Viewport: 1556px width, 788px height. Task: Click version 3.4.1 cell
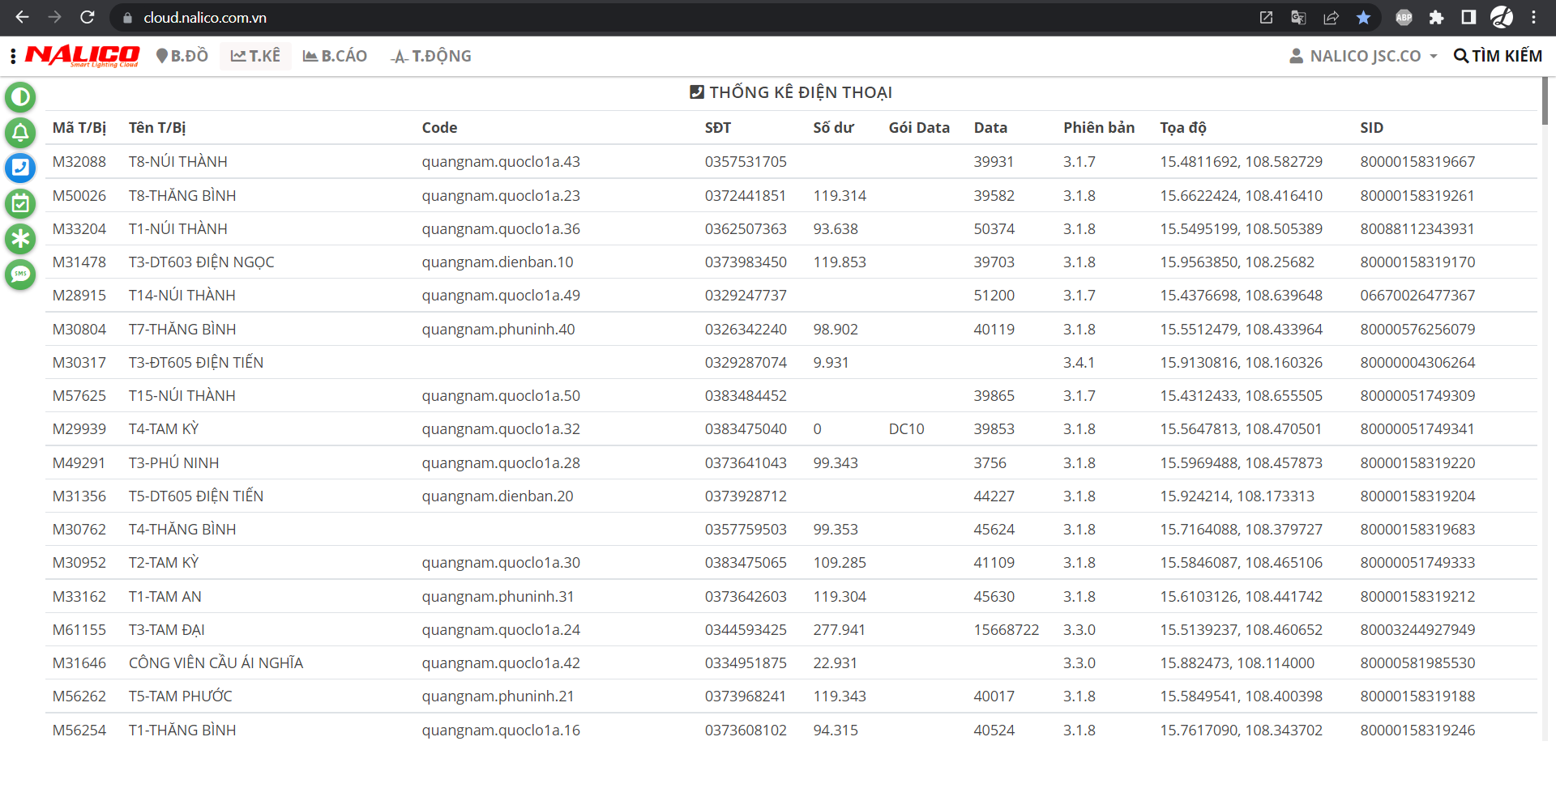[x=1079, y=363]
